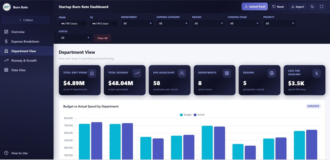Click the VARIANCE badge on the chart
The height and width of the screenshot is (160, 330).
coord(313,106)
